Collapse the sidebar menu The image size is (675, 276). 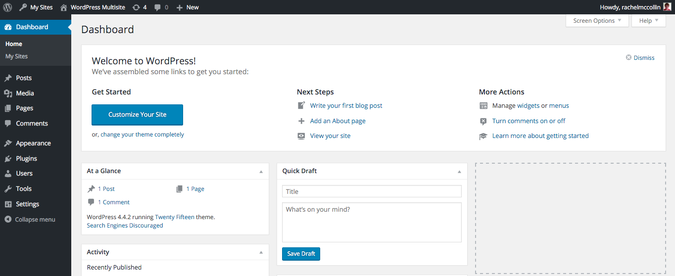pyautogui.click(x=35, y=220)
